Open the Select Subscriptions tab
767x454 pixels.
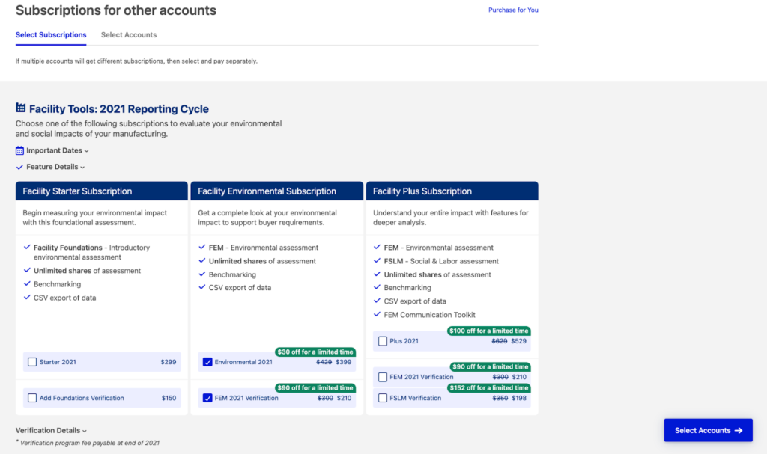pos(51,35)
